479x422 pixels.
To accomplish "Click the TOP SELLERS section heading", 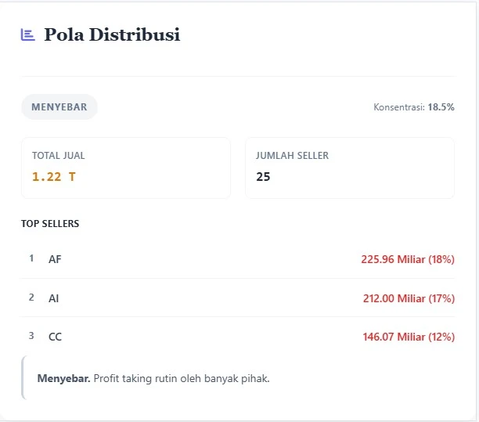I will click(50, 224).
